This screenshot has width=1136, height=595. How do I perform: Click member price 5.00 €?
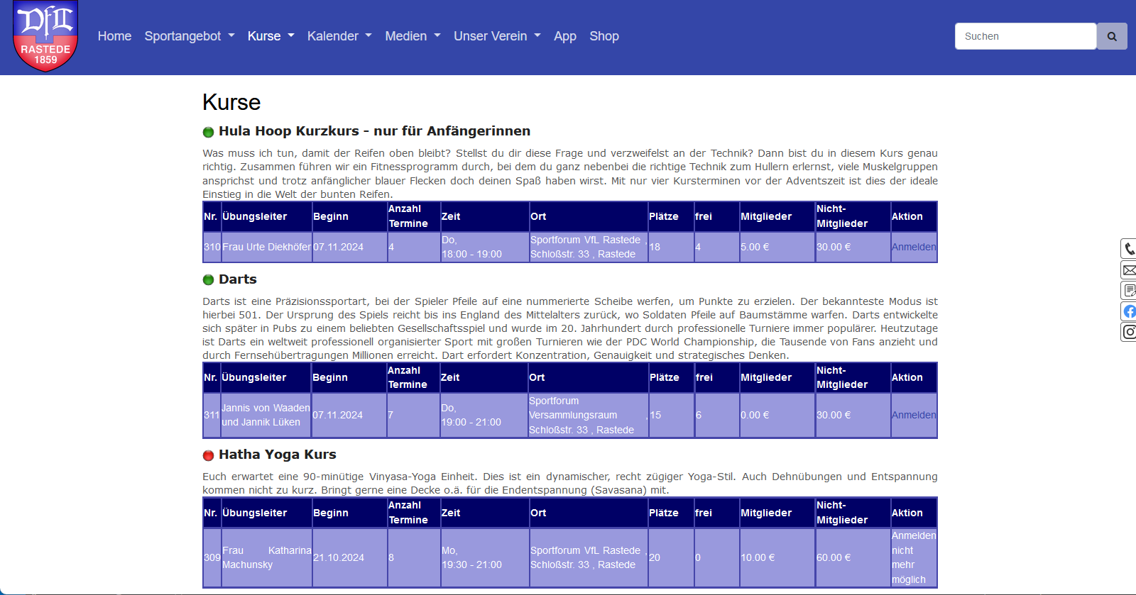point(755,247)
